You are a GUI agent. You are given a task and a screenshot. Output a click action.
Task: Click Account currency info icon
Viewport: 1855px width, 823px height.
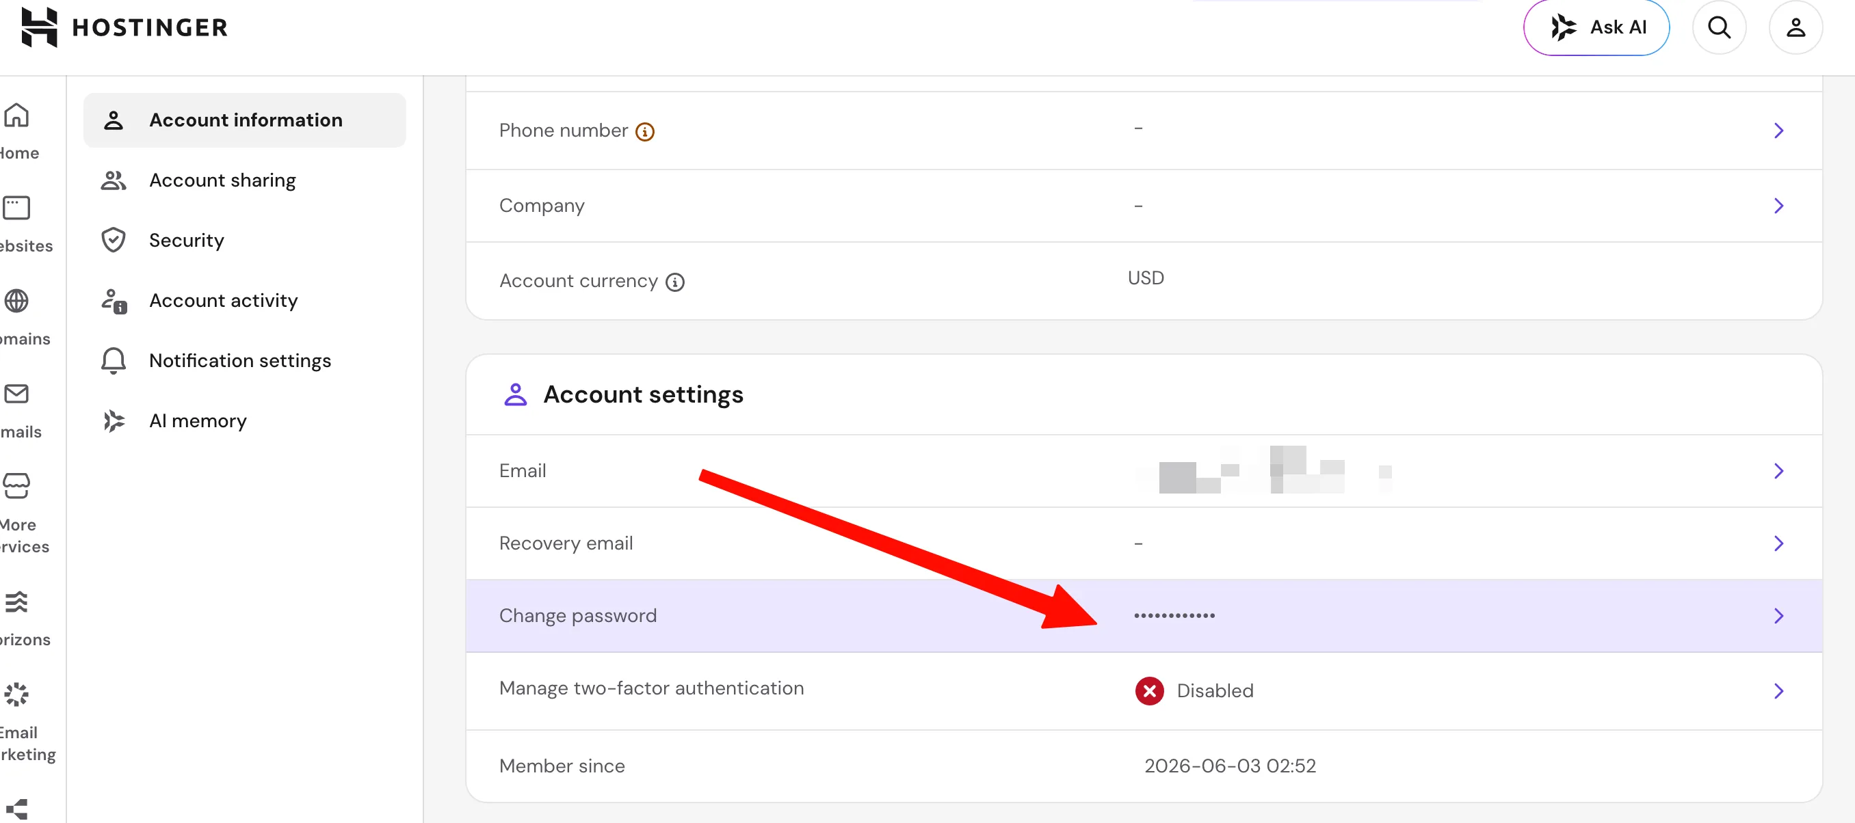[674, 282]
